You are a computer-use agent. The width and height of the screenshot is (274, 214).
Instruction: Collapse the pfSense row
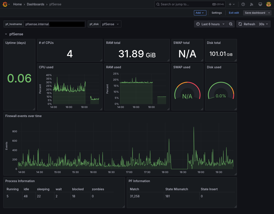tap(6, 34)
